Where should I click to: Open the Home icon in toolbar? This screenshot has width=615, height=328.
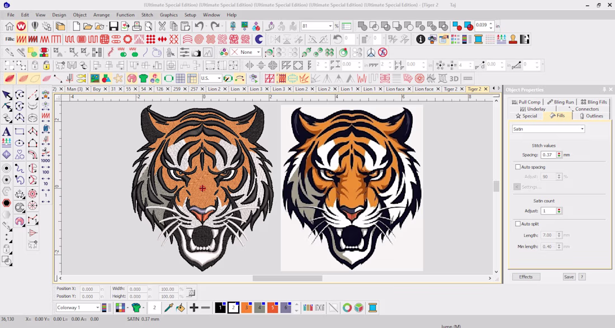point(10,26)
